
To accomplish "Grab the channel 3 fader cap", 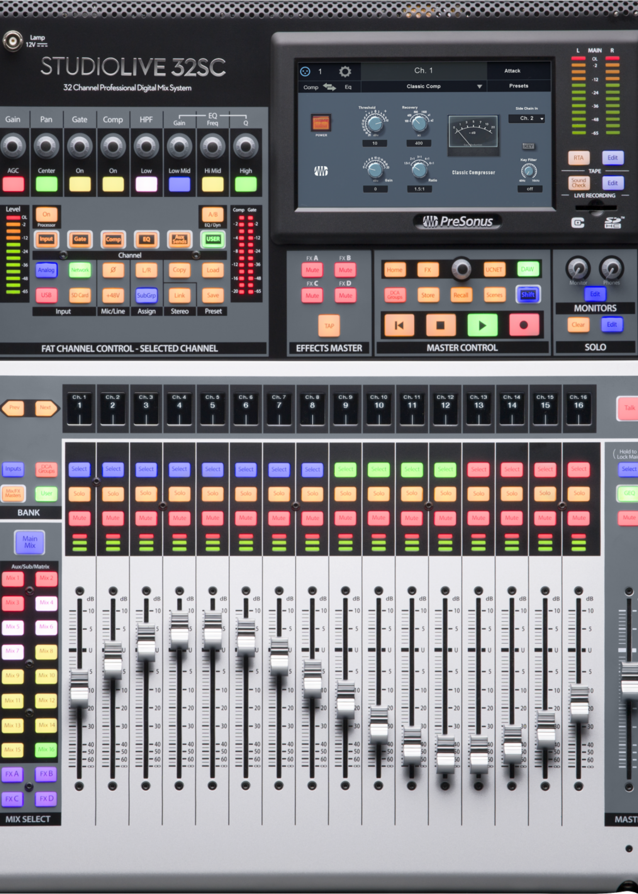I will (146, 642).
